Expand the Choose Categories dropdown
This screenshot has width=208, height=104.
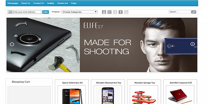[80, 12]
